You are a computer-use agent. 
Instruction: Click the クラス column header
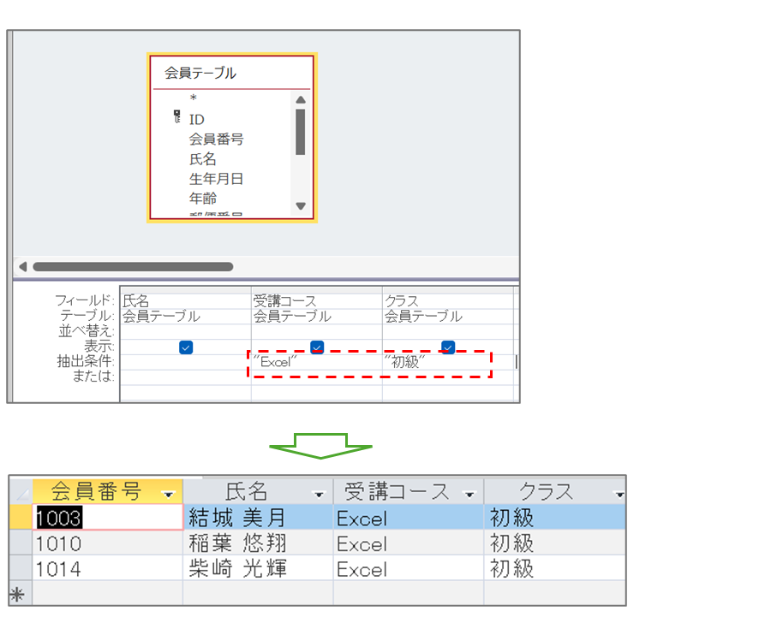tap(545, 492)
